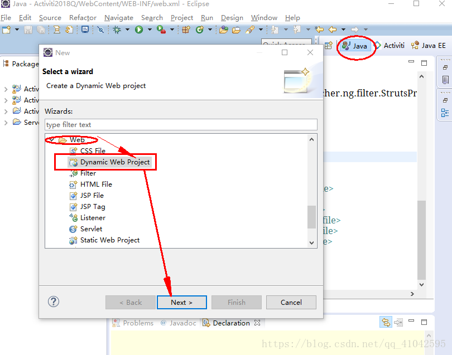Screen dimensions: 452x355
Task: Toggle Skip All Breakpoints in the toolbar
Action: coord(100,30)
